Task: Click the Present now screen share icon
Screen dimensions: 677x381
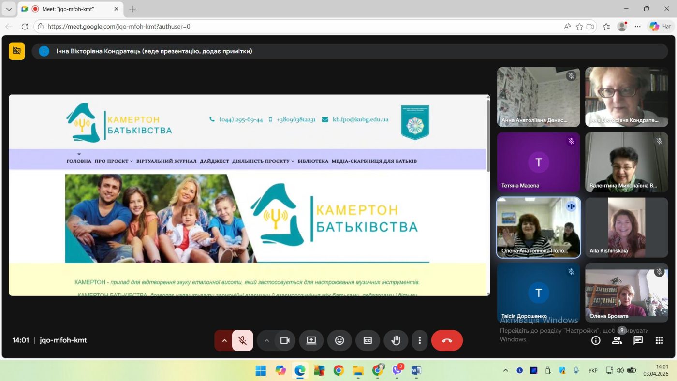Action: 311,340
